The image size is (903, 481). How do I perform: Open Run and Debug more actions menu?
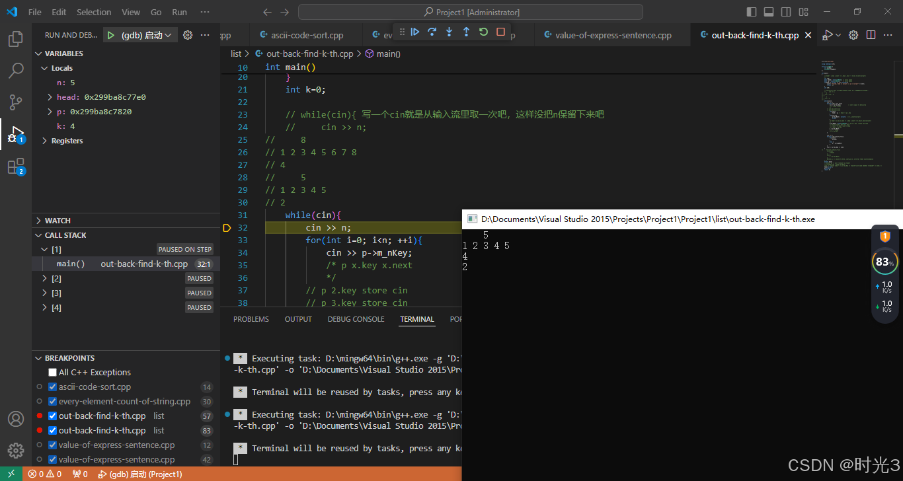205,35
